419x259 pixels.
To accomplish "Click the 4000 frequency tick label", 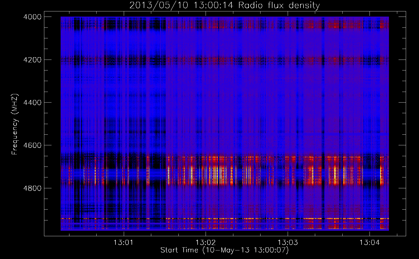I will coord(32,17).
